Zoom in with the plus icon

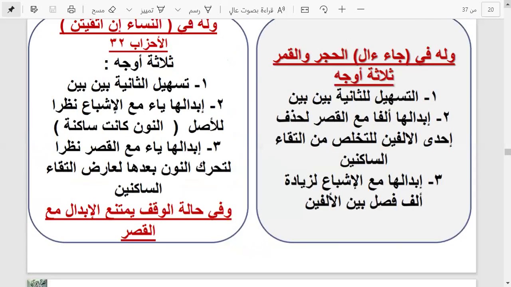point(342,10)
